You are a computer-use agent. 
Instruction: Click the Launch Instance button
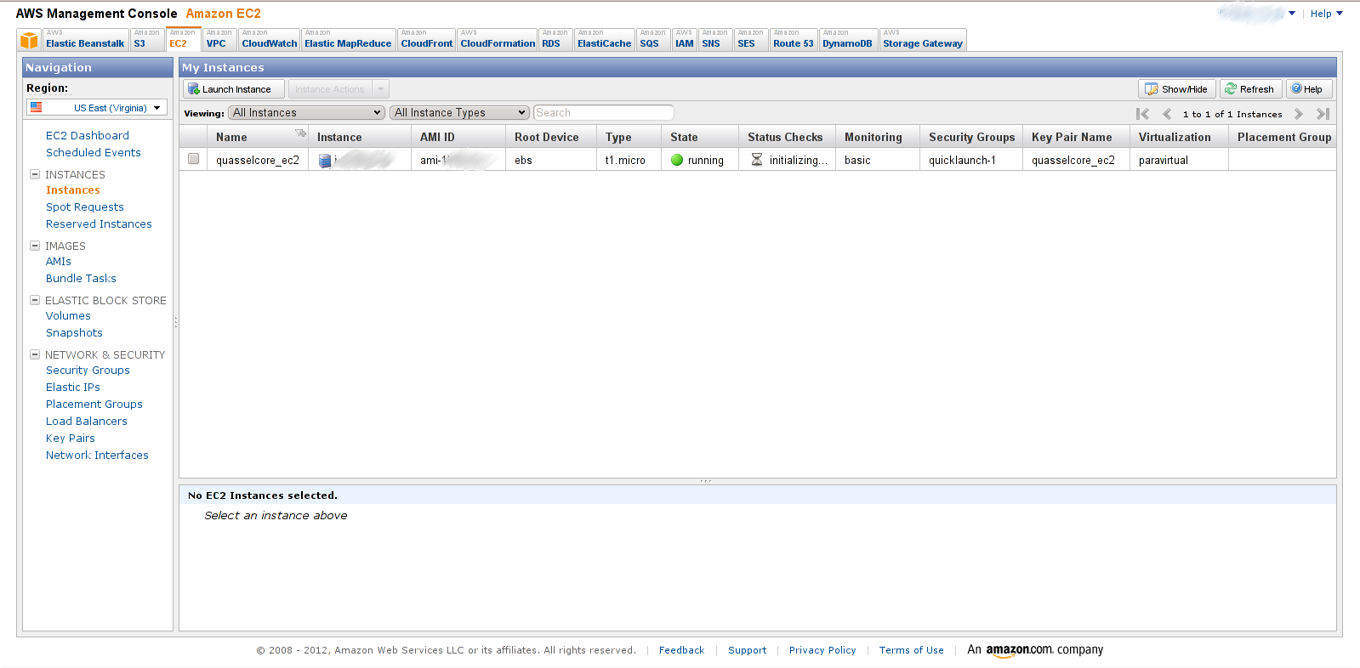click(234, 89)
